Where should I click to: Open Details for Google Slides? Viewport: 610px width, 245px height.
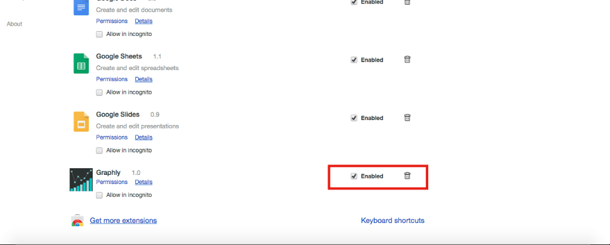(143, 137)
